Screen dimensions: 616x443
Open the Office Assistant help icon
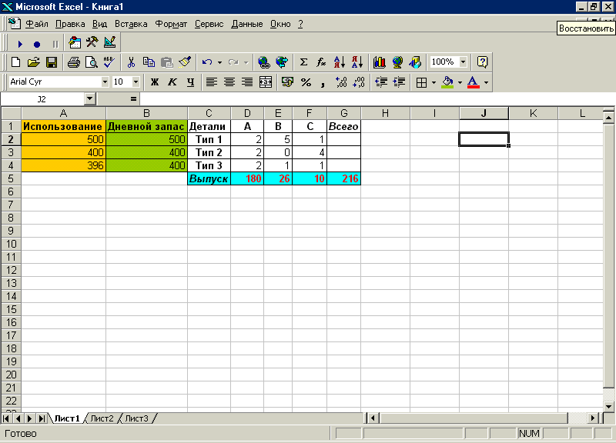click(482, 62)
